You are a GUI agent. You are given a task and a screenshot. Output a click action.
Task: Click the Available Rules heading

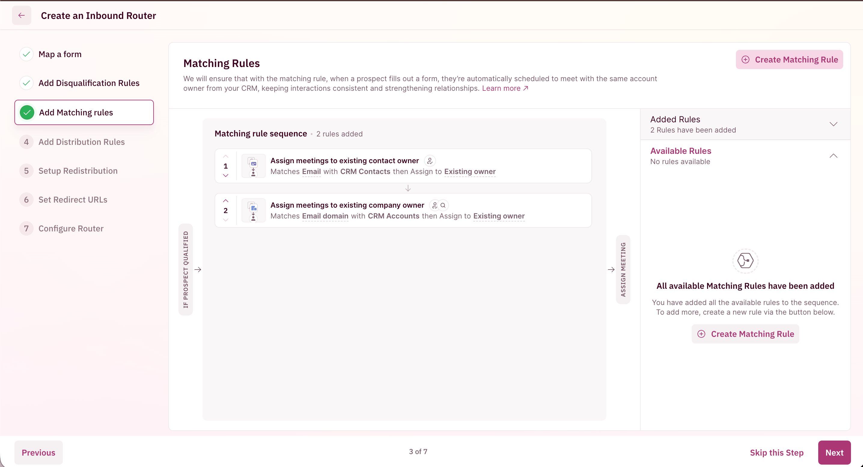(x=680, y=151)
